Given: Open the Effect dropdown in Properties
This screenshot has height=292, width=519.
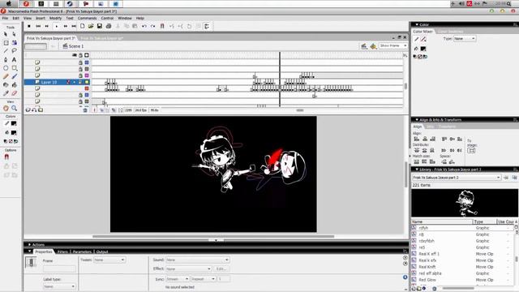Looking at the screenshot, I should coord(189,268).
